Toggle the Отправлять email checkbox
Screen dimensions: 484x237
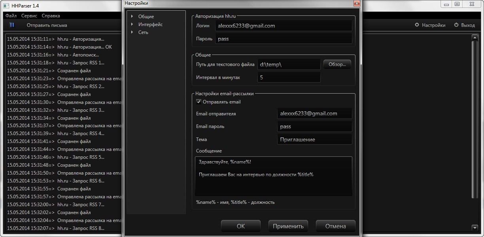click(x=199, y=102)
